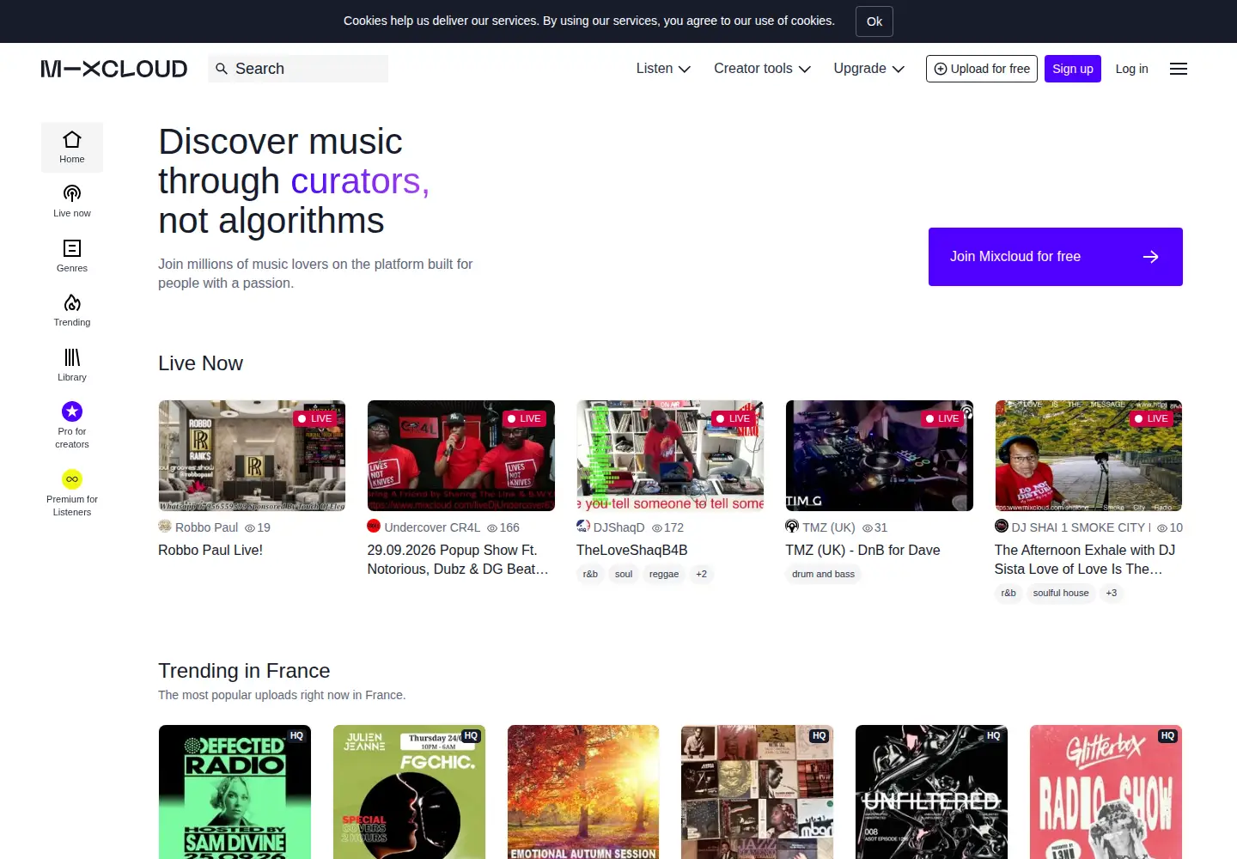1237x859 pixels.
Task: Click Undercover CR4L's avatar icon
Action: [x=374, y=527]
